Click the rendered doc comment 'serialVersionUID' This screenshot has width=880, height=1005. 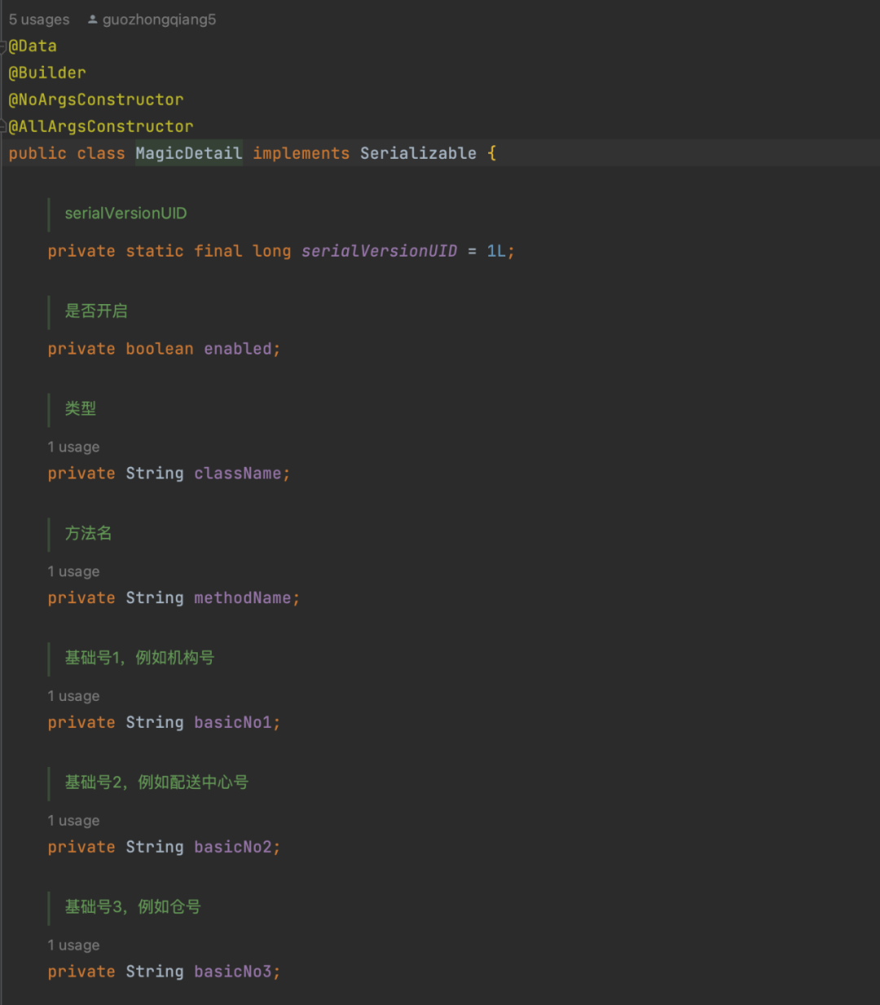[x=125, y=214]
